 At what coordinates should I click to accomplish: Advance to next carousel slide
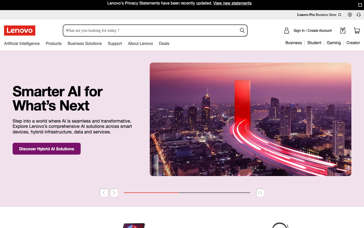click(x=114, y=193)
